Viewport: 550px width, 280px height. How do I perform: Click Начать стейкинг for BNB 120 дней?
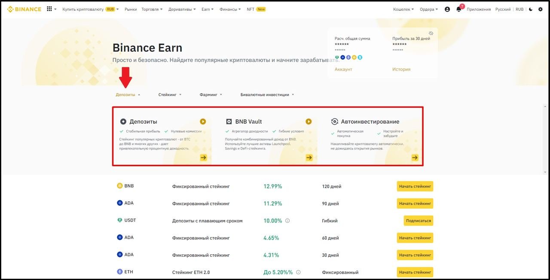415,186
